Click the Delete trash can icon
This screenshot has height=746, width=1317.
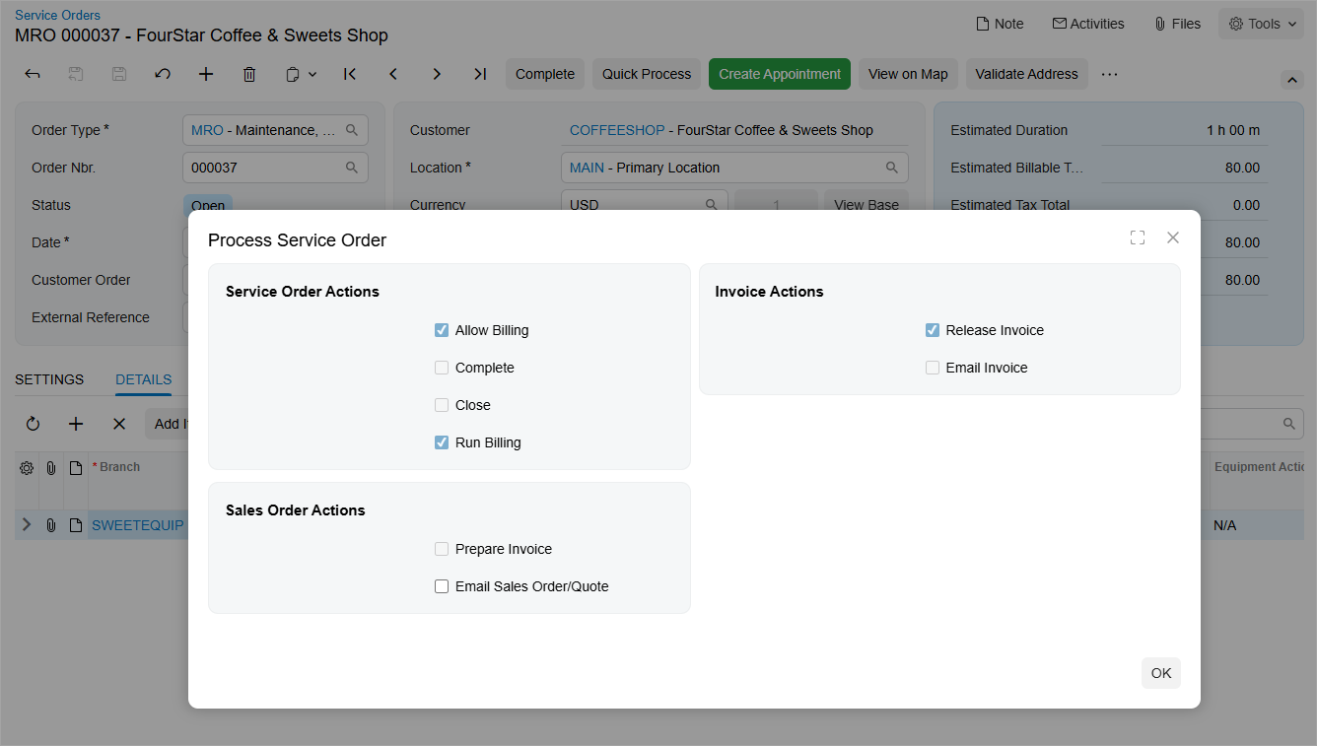click(249, 74)
